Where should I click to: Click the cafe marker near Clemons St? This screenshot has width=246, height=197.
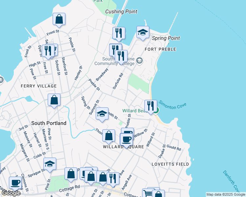(x=15, y=183)
